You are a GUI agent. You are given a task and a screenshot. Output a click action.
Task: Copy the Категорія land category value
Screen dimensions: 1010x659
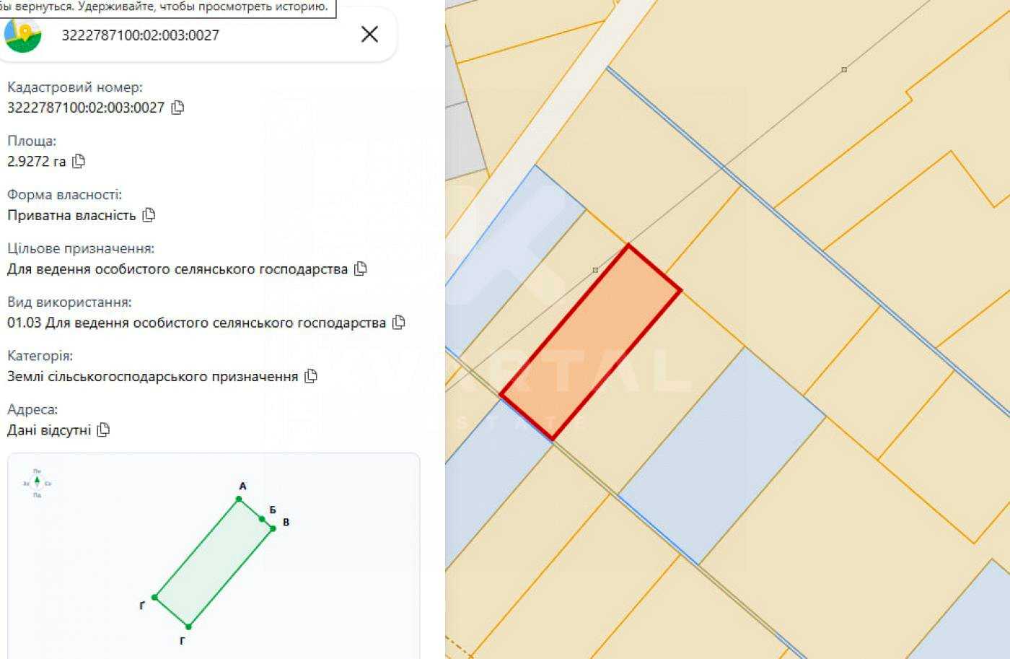coord(311,375)
